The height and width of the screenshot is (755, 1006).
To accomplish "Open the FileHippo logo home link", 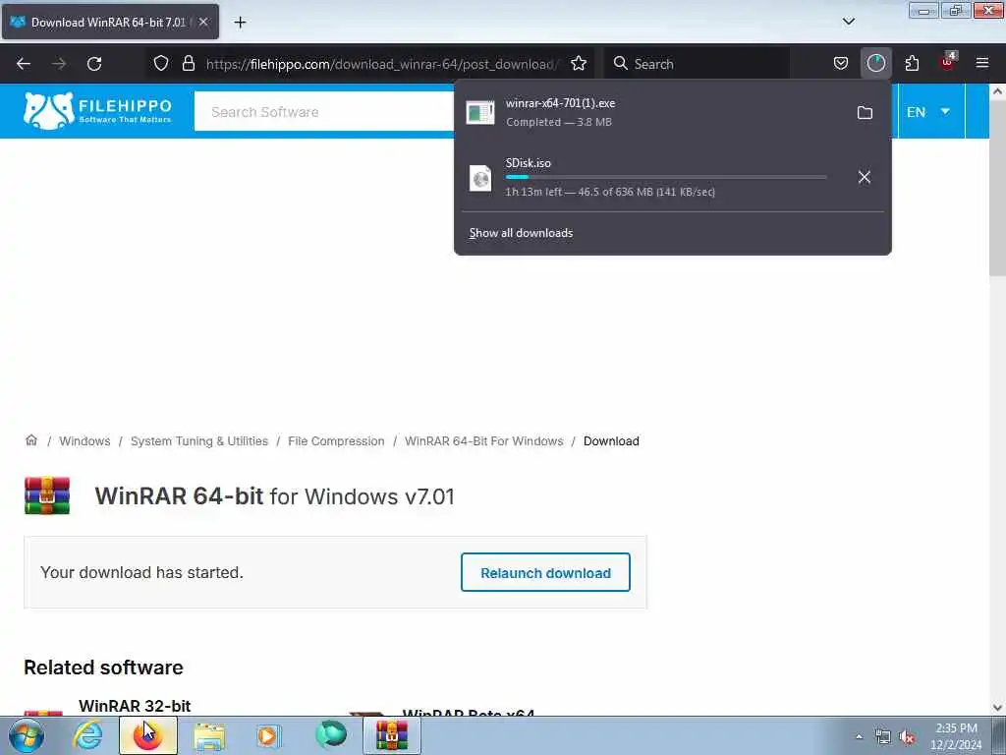I will click(x=97, y=110).
